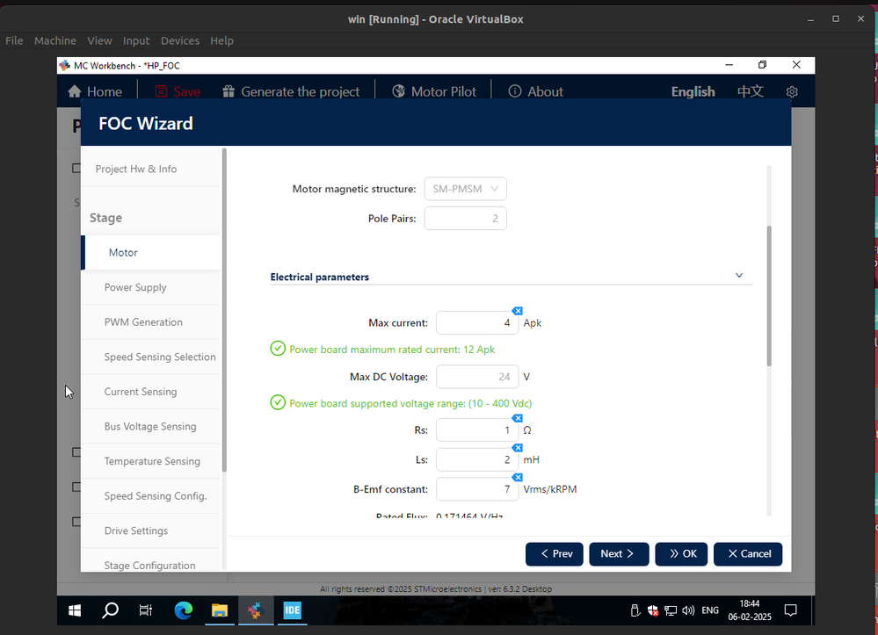Open Drive Settings step
Image resolution: width=878 pixels, height=635 pixels.
click(x=151, y=530)
